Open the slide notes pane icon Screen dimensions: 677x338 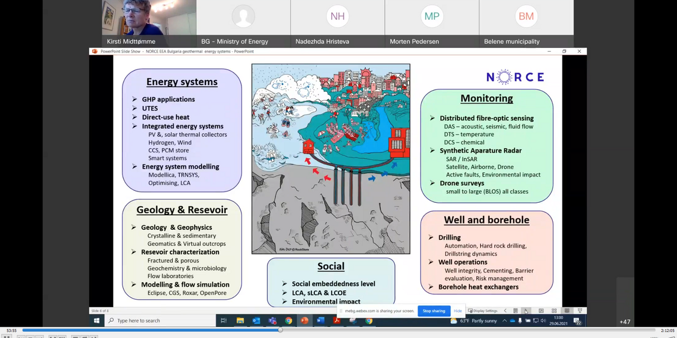pyautogui.click(x=515, y=310)
